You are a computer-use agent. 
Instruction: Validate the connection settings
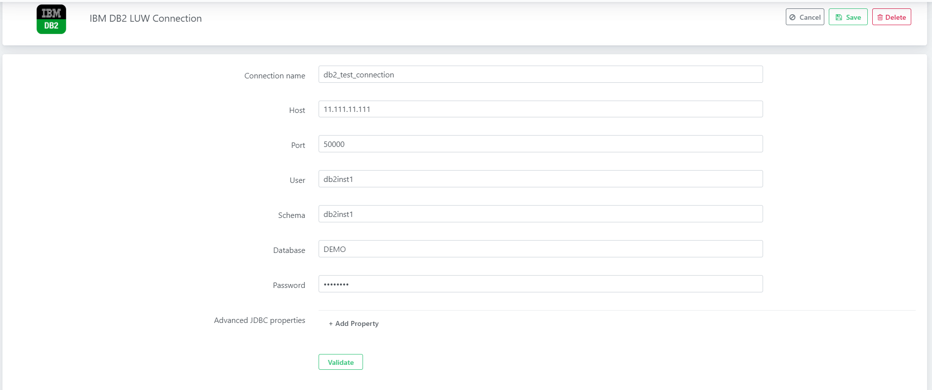point(340,362)
